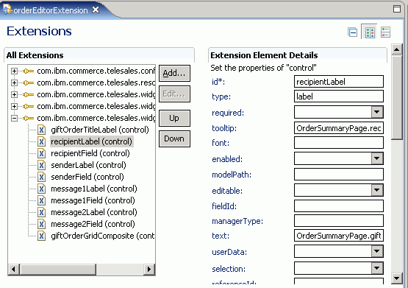Click the tree's horizontal scroll left arrow
408x288 pixels.
[14, 270]
